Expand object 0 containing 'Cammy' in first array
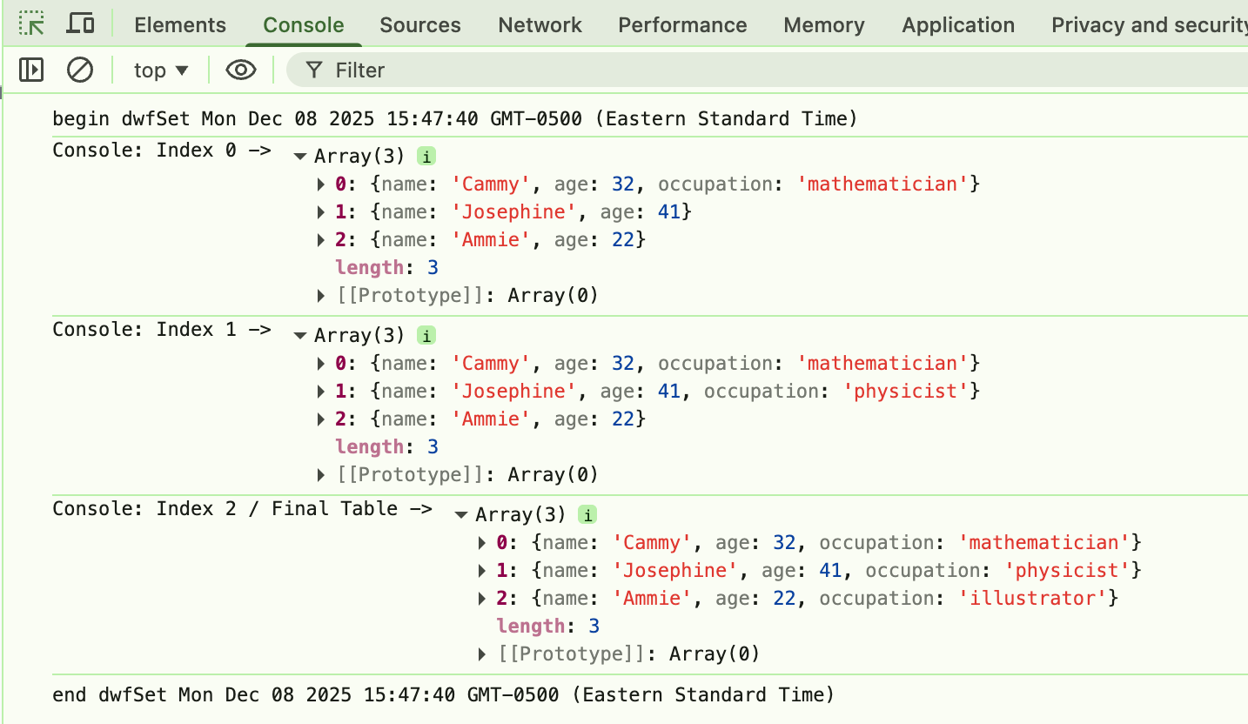This screenshot has height=724, width=1248. [x=321, y=184]
